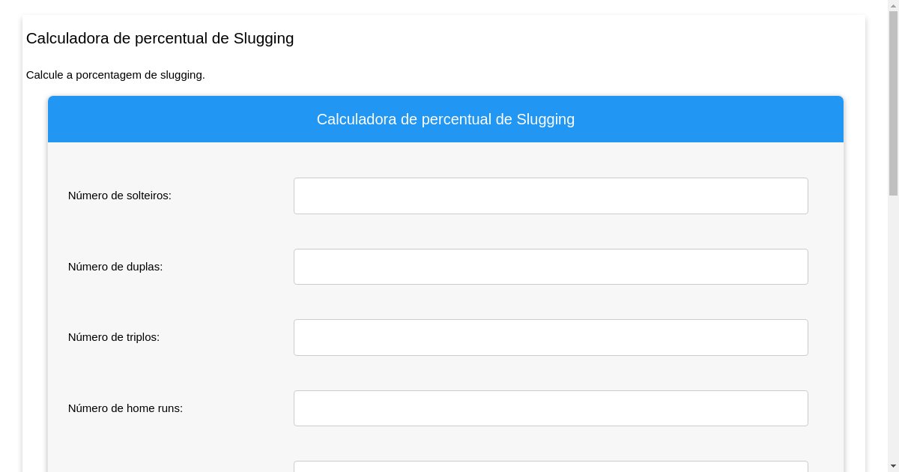Click the header title inside the blue banner
The image size is (899, 472).
pos(445,119)
